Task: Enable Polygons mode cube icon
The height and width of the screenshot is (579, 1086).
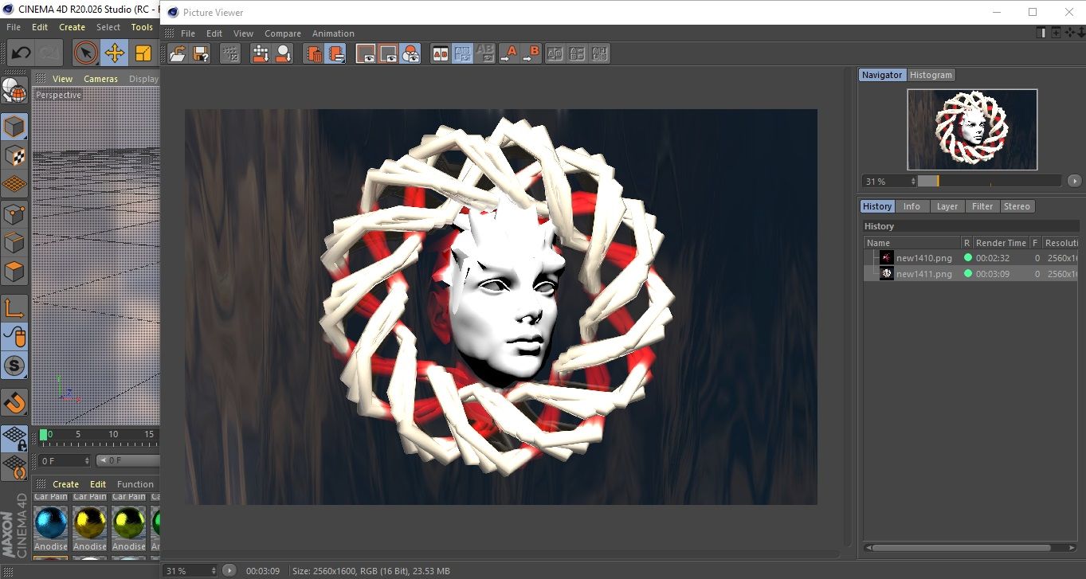Action: 14,272
